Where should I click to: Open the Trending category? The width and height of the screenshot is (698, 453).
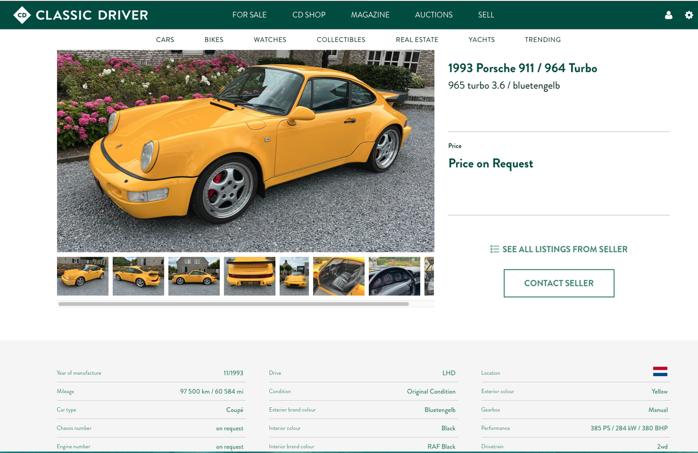tap(543, 40)
